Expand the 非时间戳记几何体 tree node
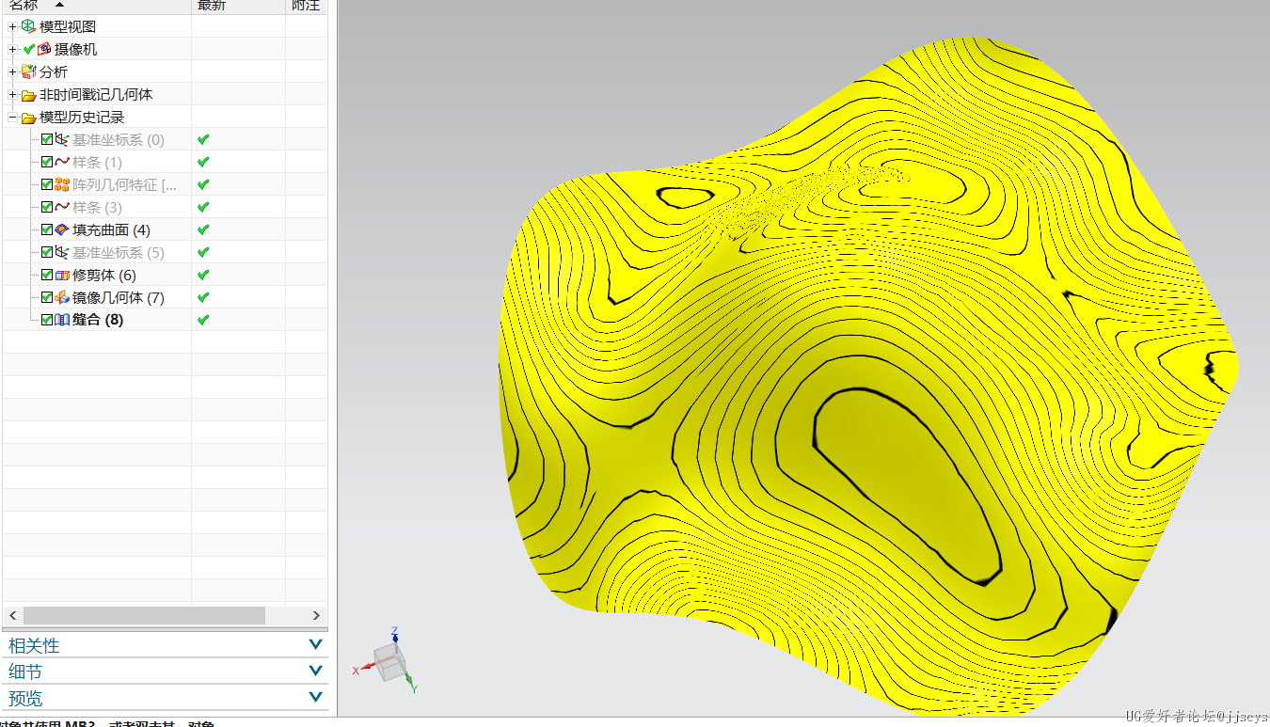The image size is (1270, 727). click(x=13, y=94)
